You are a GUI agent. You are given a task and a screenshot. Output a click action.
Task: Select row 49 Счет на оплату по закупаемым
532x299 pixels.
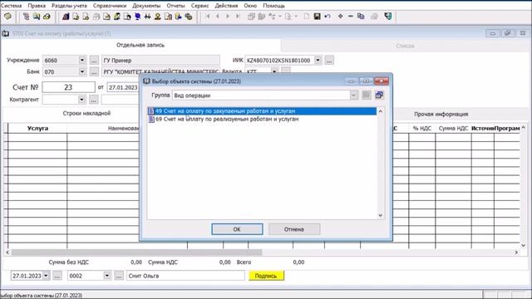(x=262, y=111)
